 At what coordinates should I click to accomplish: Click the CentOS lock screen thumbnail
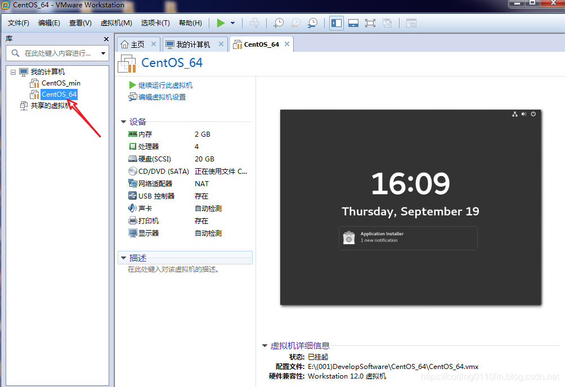coord(410,208)
